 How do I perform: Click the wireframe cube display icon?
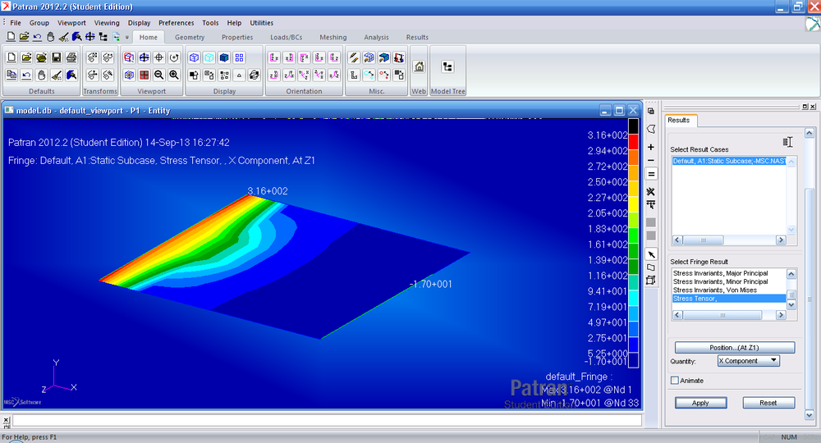195,57
